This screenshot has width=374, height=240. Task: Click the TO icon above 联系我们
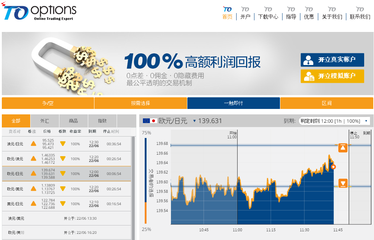coord(360,9)
